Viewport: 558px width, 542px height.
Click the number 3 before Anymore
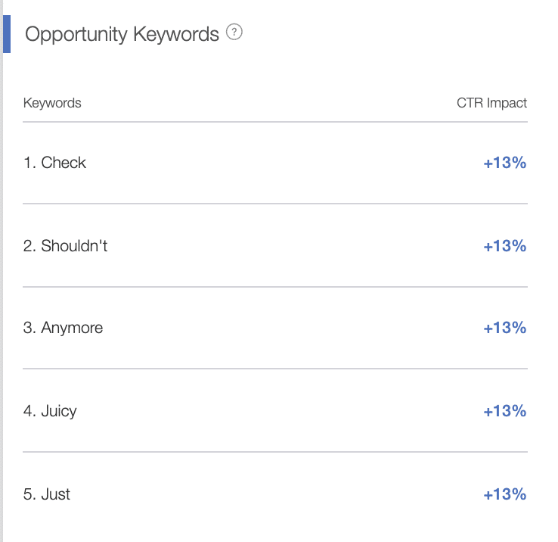(x=29, y=328)
